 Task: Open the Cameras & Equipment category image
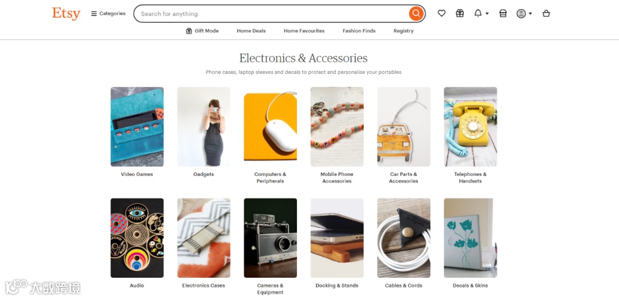271,238
